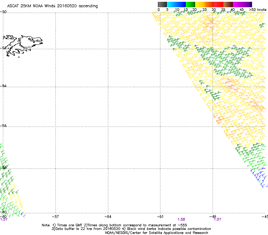Click the note 'Times are GMT' line
The image size is (268, 235).
[114, 225]
